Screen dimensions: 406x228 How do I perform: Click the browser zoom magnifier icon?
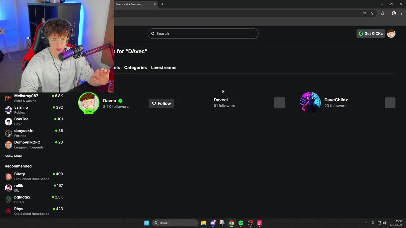tap(365, 13)
